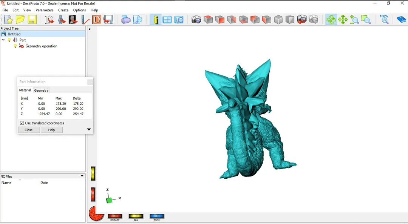Toggle the Geometry operation lightbulb visibility
The image size is (408, 224).
pyautogui.click(x=15, y=46)
